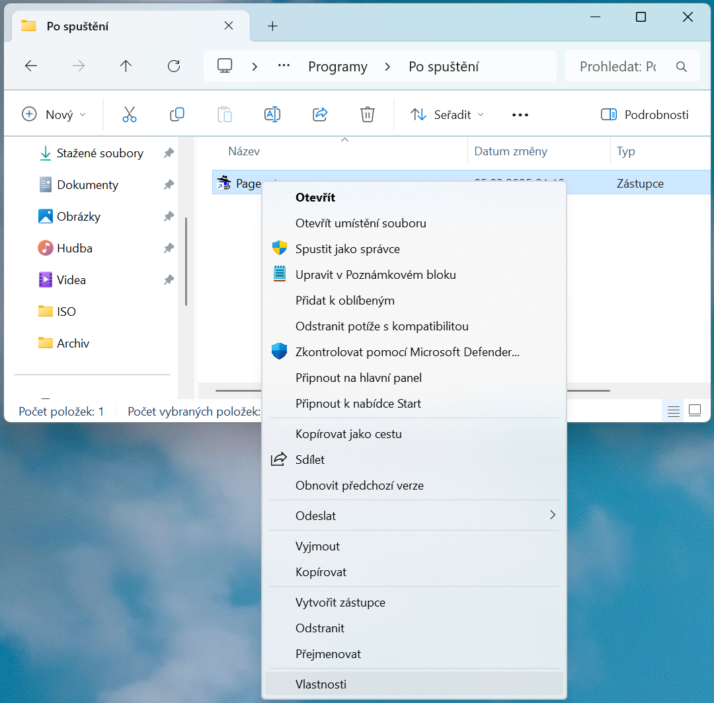
Task: Open a new tab with plus icon
Action: pyautogui.click(x=273, y=26)
